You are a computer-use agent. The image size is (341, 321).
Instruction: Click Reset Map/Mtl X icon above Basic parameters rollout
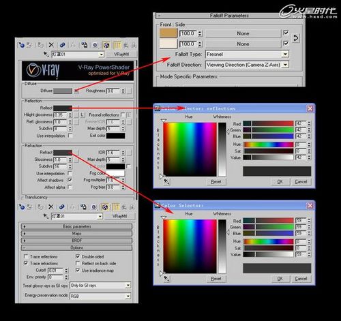(x=51, y=207)
